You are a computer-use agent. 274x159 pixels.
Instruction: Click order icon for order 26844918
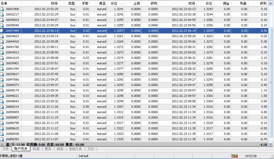pos(2,42)
